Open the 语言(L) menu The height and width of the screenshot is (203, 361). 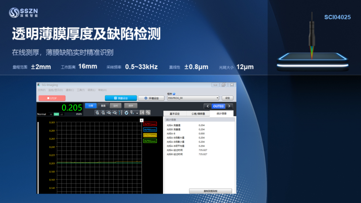pos(91,90)
